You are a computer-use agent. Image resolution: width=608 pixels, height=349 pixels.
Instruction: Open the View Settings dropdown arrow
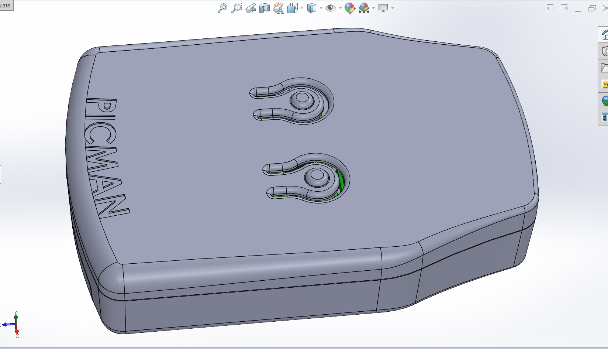tap(393, 8)
